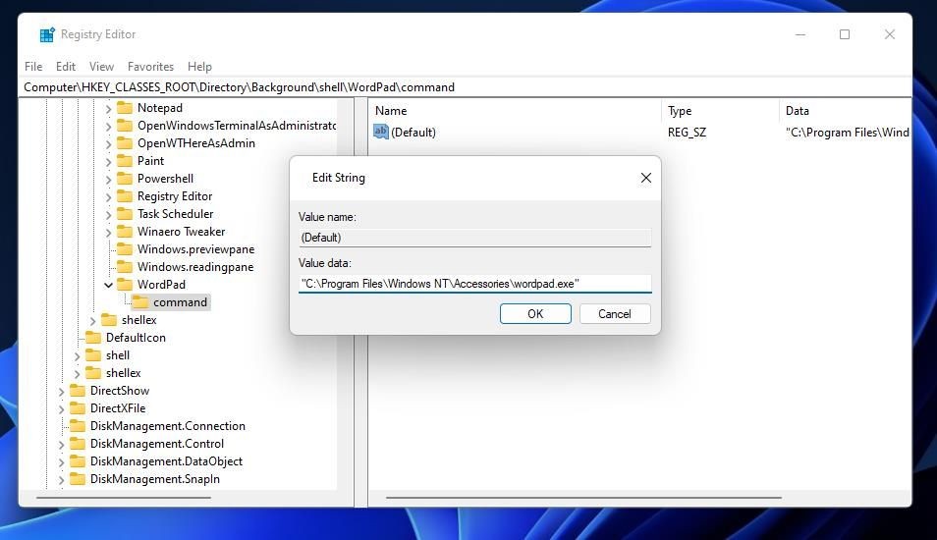This screenshot has height=540, width=937.
Task: Expand the Paint key chevron
Action: pyautogui.click(x=108, y=161)
